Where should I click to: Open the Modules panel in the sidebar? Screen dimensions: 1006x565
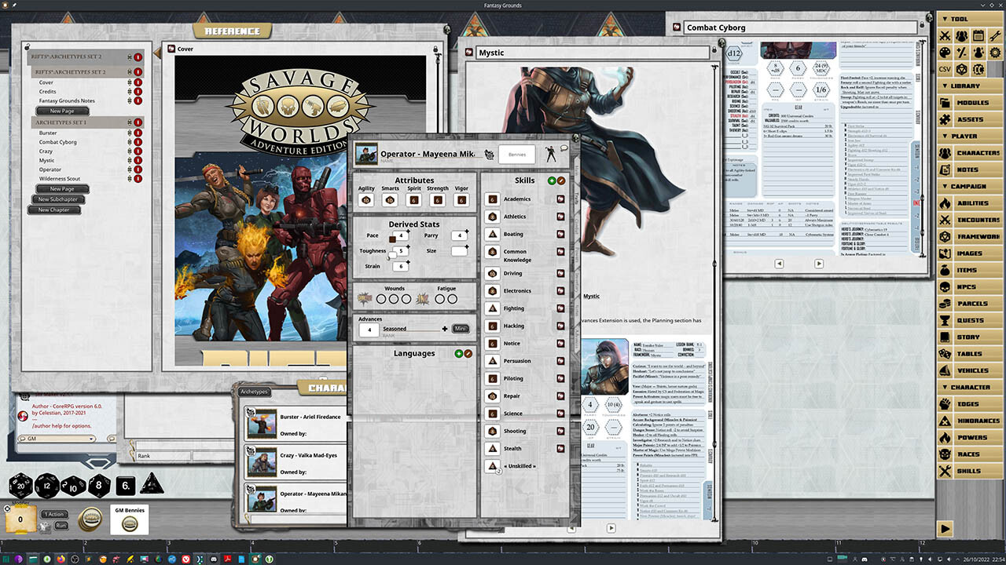pyautogui.click(x=971, y=102)
